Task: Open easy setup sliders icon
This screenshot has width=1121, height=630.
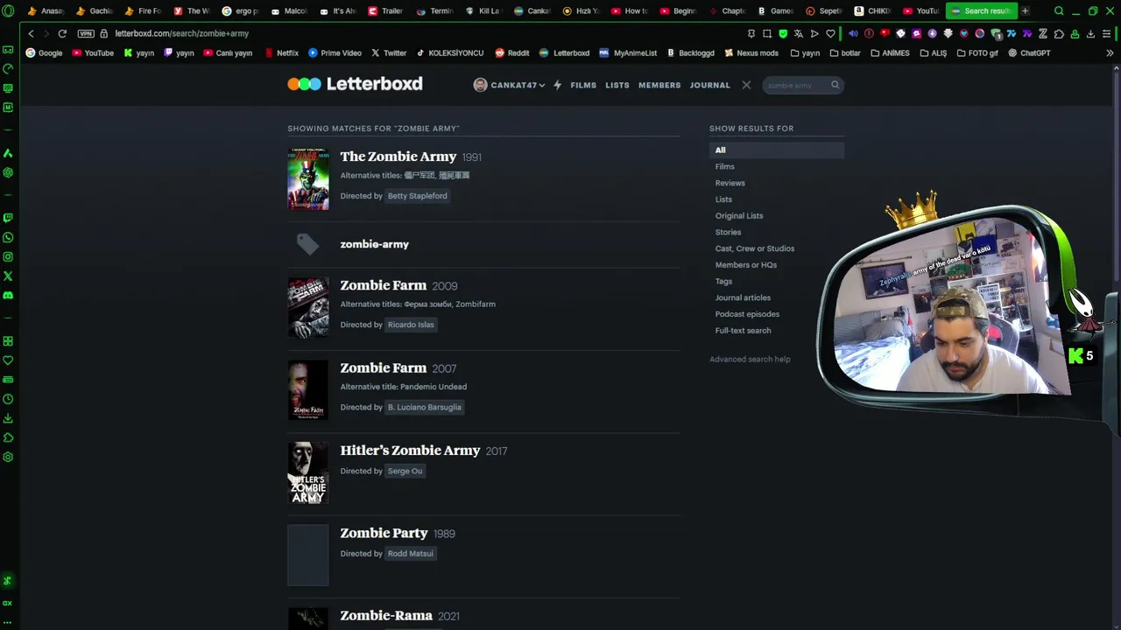Action: pyautogui.click(x=1107, y=33)
